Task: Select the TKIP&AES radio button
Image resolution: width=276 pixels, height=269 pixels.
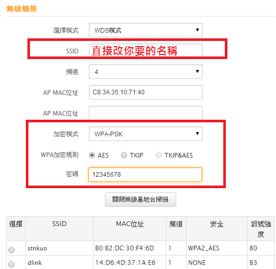Action: (159, 155)
